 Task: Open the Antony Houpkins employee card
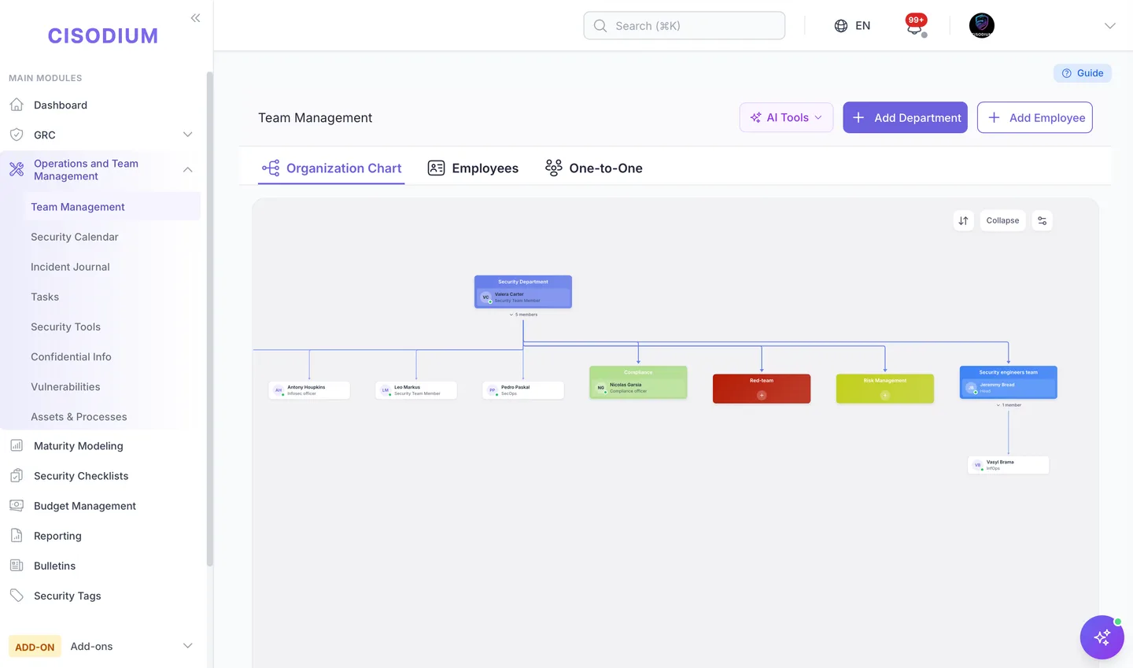[x=309, y=390]
